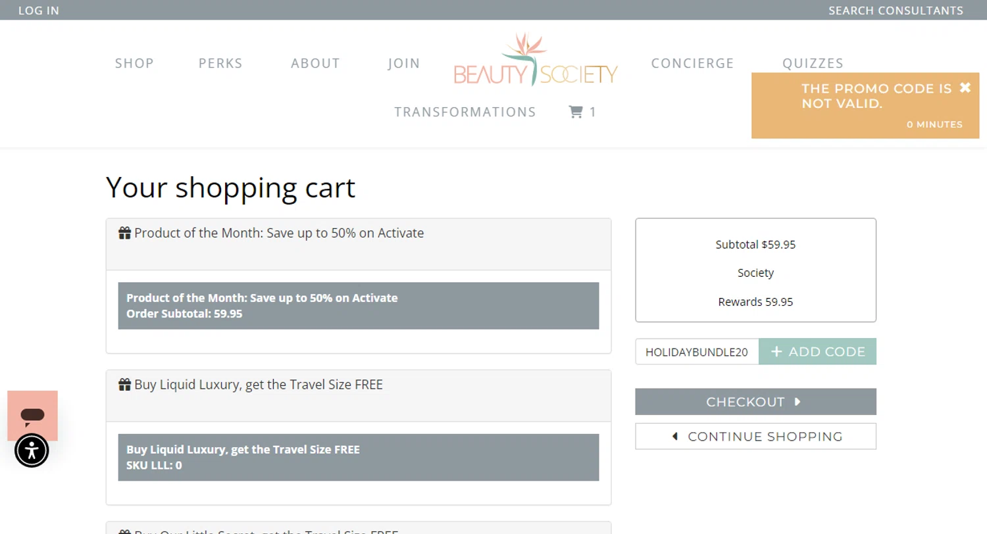
Task: Open the QUIZZES menu item
Action: (813, 63)
